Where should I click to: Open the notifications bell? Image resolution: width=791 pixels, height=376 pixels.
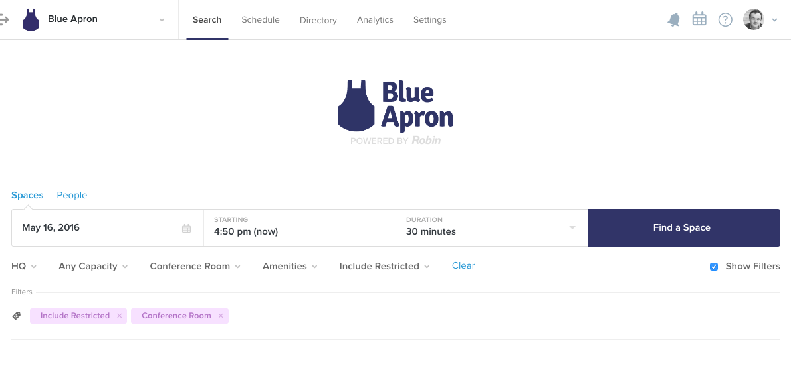(x=673, y=20)
